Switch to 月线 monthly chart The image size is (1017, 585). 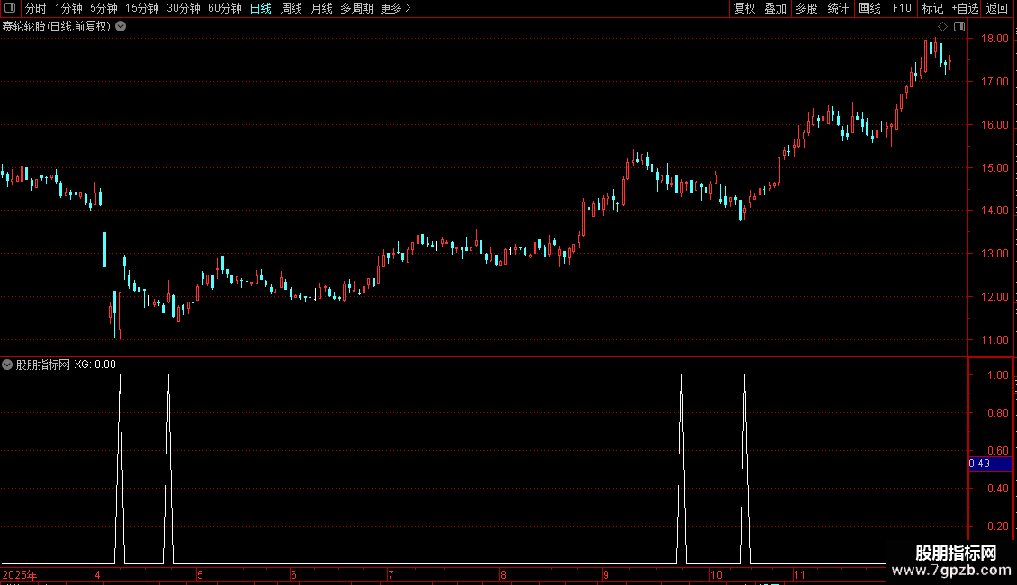(x=321, y=8)
